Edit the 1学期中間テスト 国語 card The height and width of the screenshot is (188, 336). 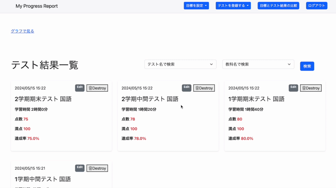coord(80,168)
